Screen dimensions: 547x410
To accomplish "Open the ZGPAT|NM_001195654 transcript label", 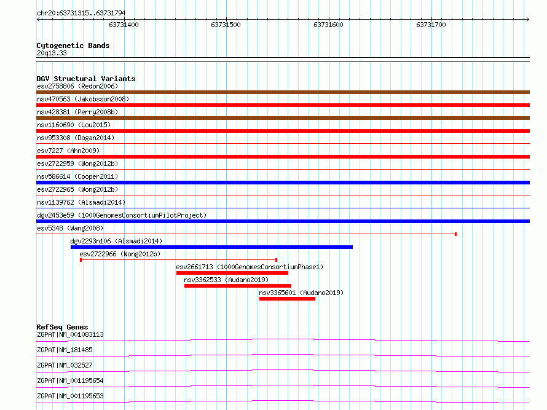I will click(70, 380).
